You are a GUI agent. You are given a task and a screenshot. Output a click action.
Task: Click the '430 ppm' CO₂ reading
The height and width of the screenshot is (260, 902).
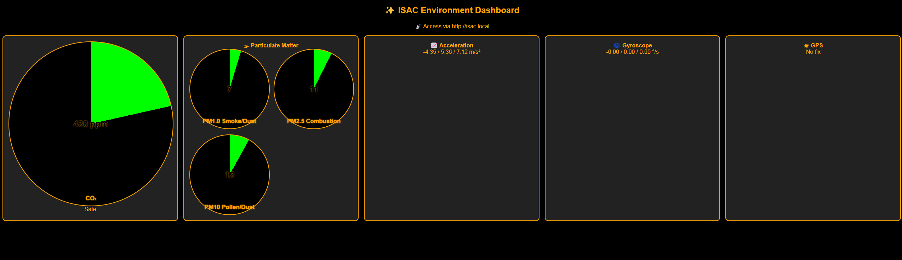click(91, 124)
